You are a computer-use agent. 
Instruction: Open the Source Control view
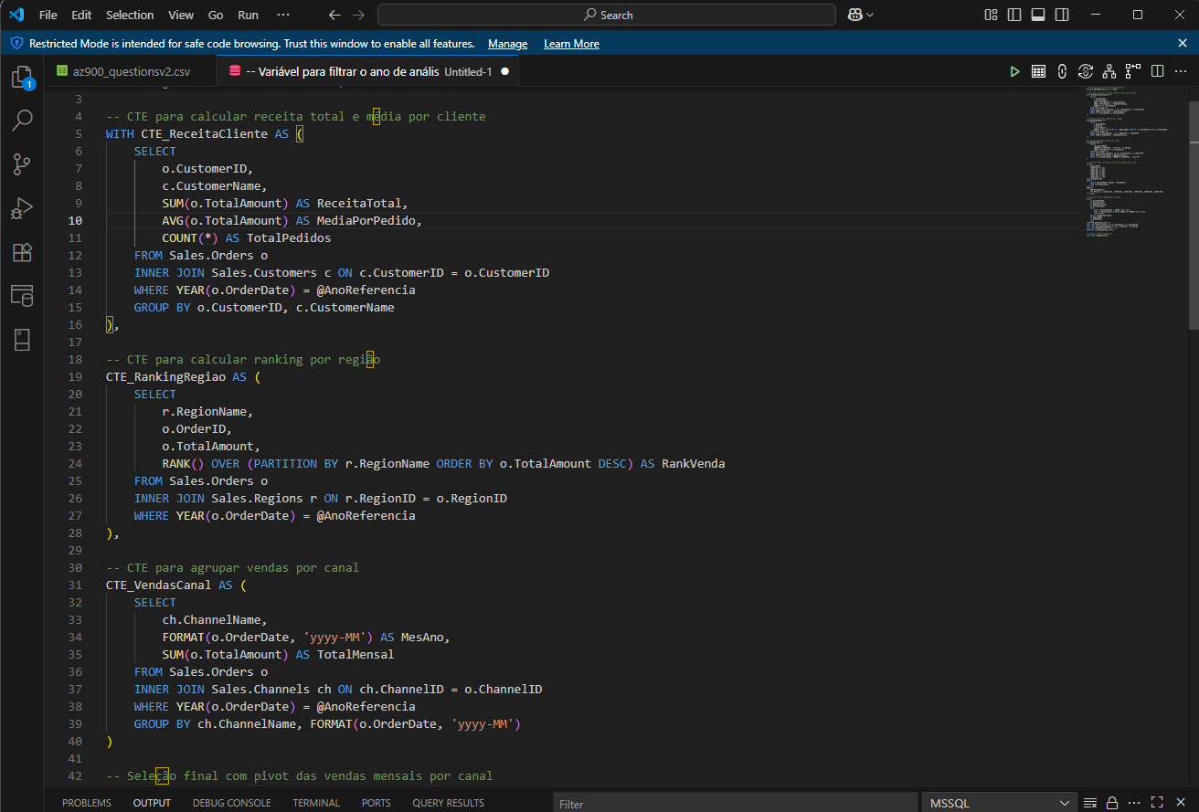[x=22, y=163]
